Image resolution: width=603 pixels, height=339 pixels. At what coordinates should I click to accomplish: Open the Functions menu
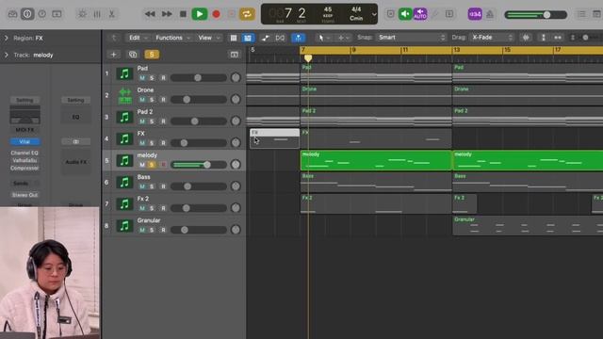pyautogui.click(x=172, y=38)
